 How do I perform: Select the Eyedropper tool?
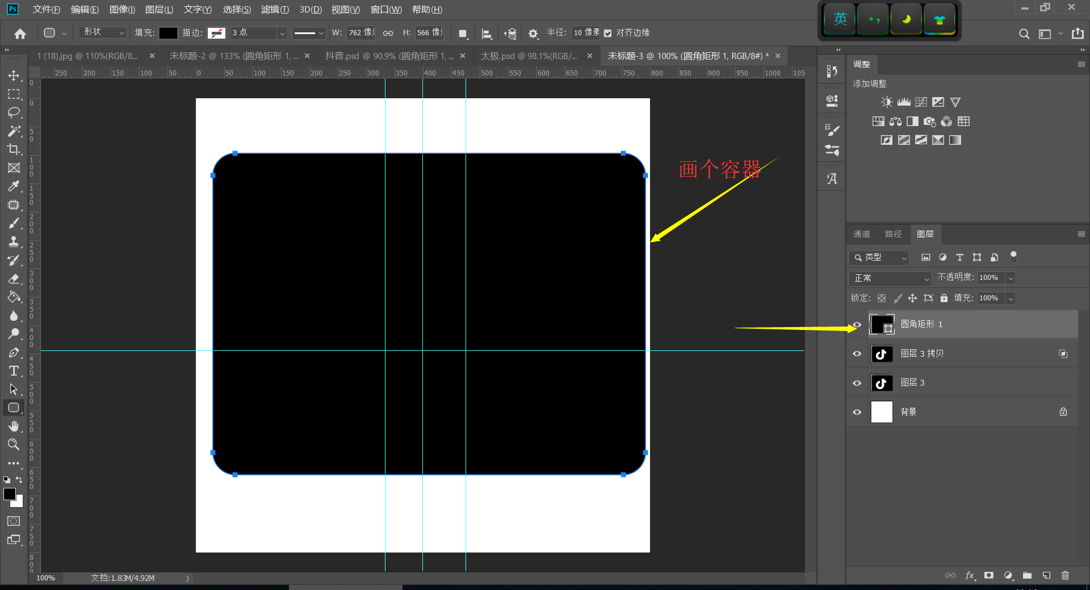click(x=14, y=186)
